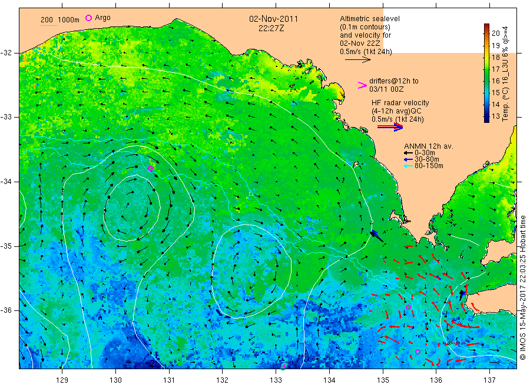Screen dimensions: 530x388
Task: Click the Argo float marker near 135.5E 36S
Action: click(x=408, y=307)
